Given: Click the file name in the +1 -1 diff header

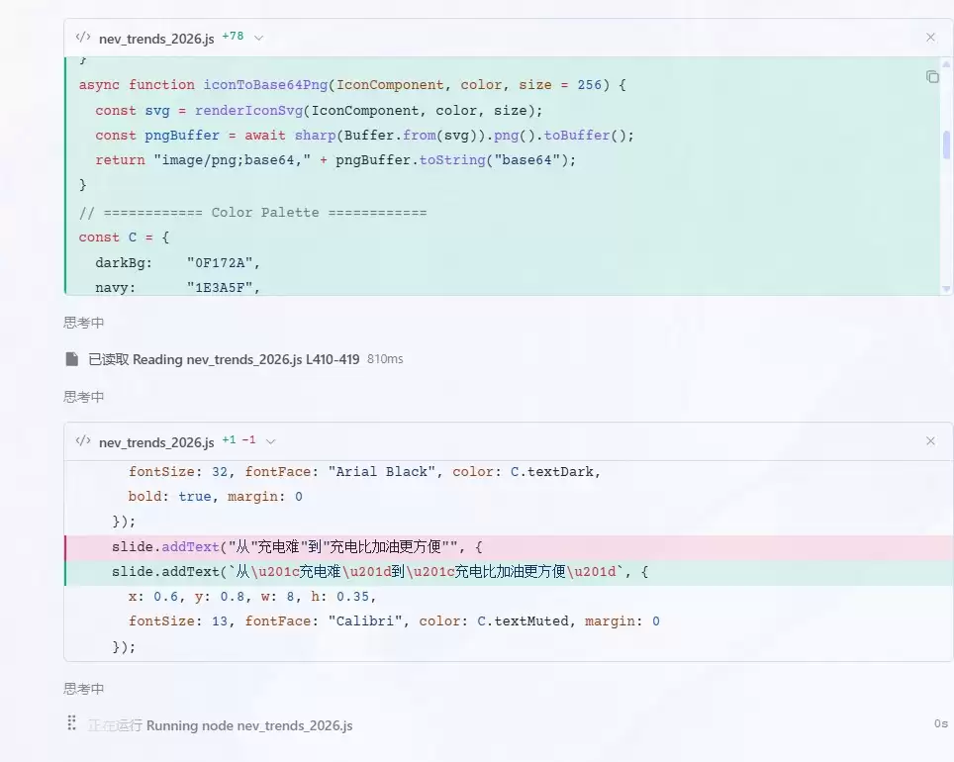Looking at the screenshot, I should [x=156, y=442].
